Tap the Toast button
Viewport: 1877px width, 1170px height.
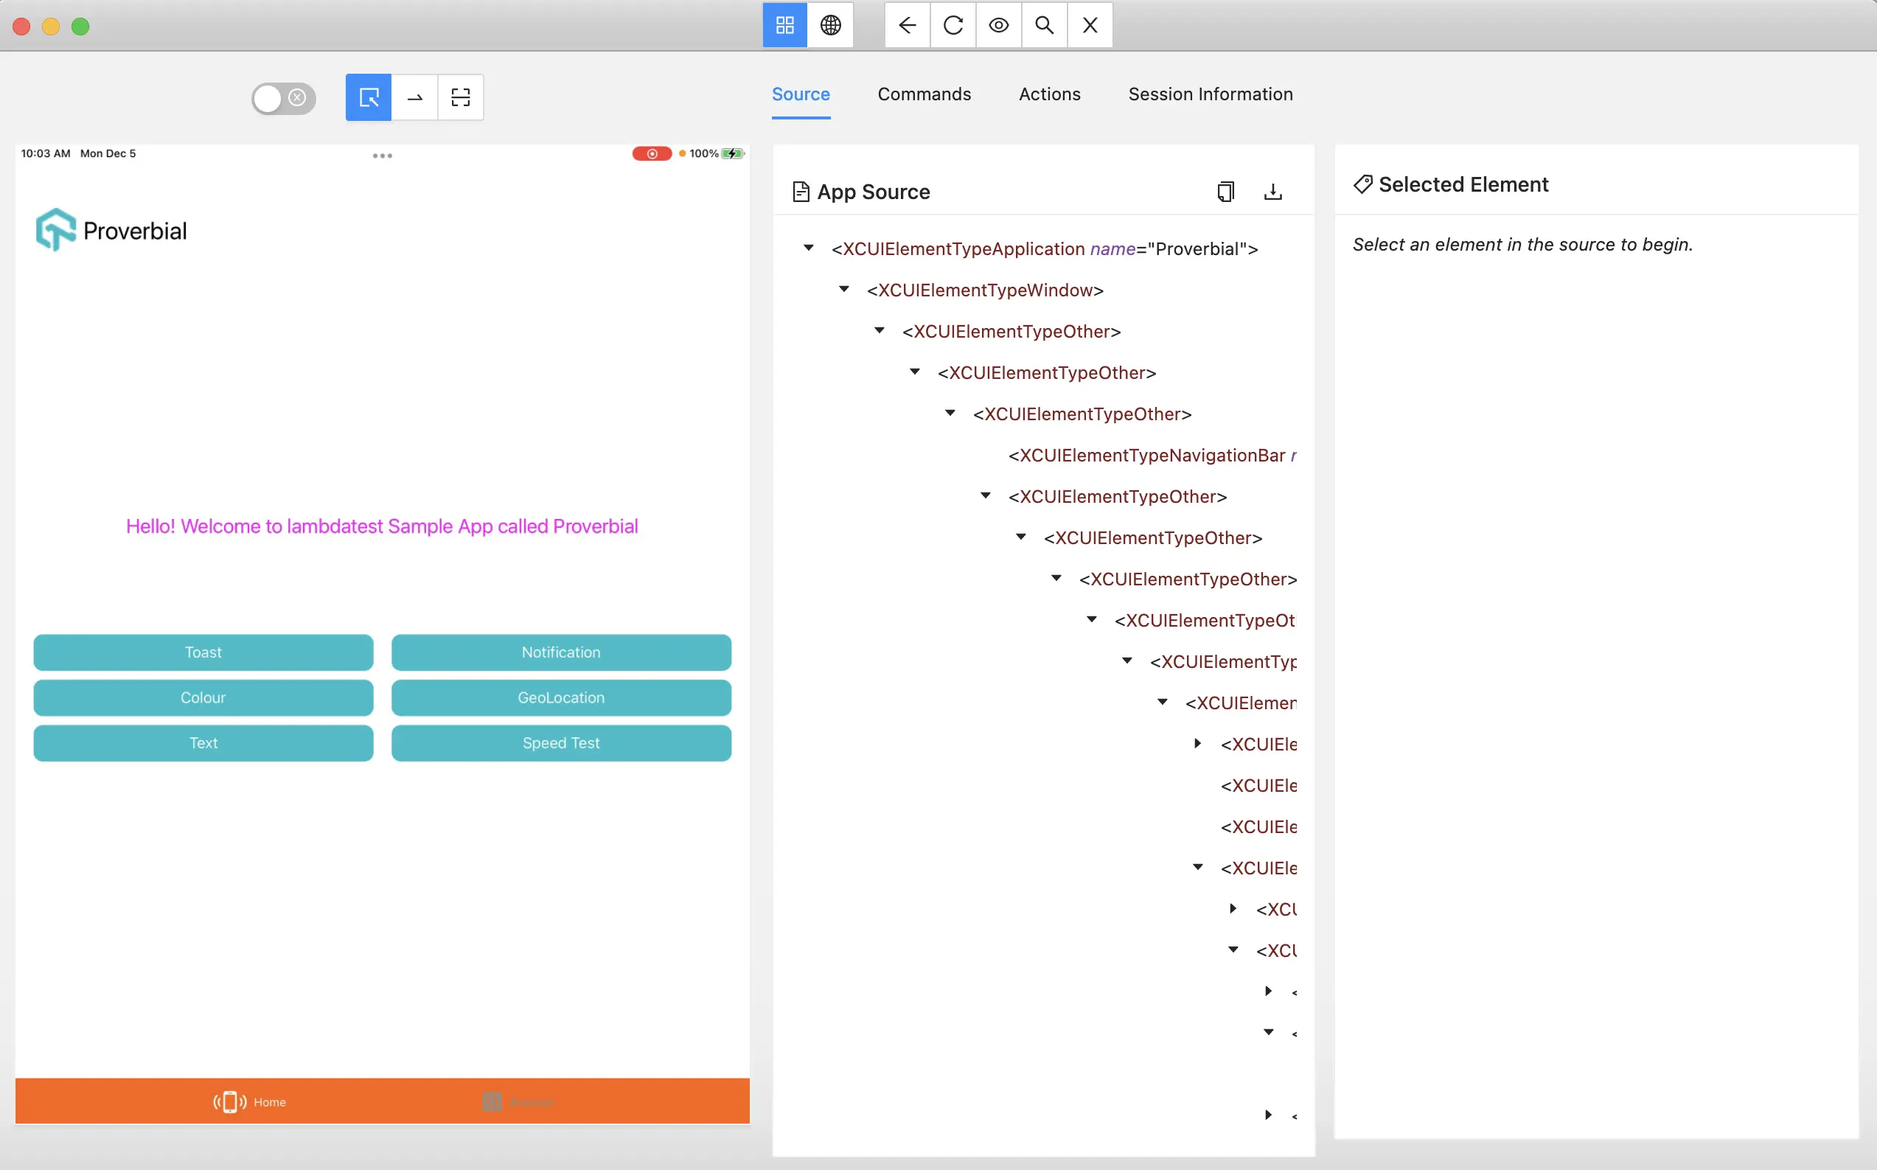203,652
